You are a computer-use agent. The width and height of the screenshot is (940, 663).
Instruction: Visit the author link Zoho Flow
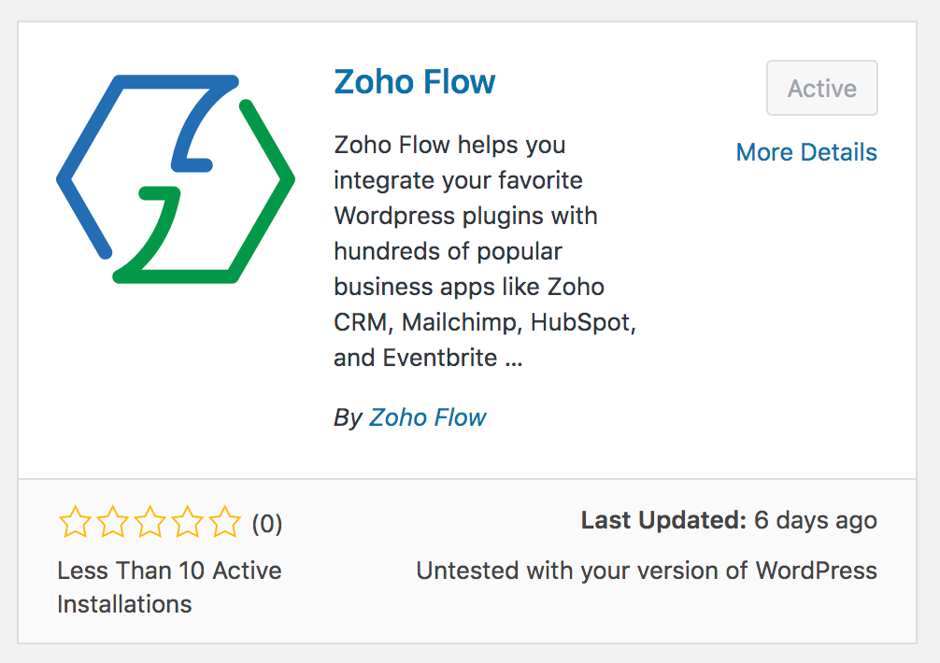point(427,417)
